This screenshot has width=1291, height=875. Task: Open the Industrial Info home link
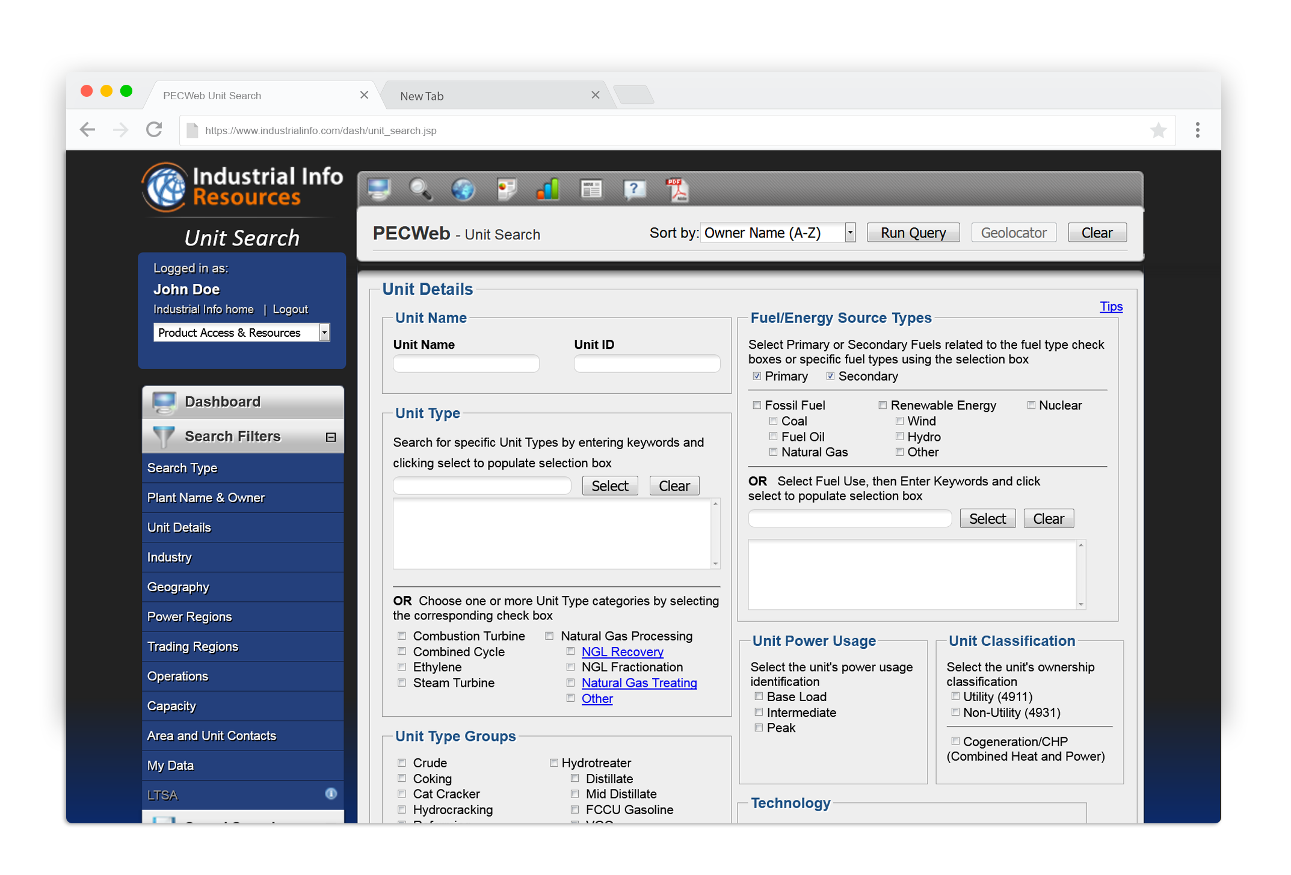pyautogui.click(x=203, y=309)
